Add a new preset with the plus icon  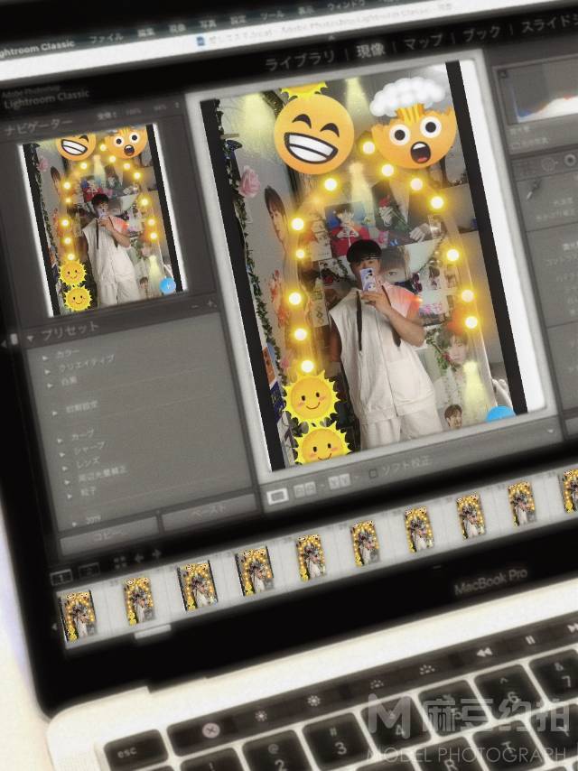[211, 303]
